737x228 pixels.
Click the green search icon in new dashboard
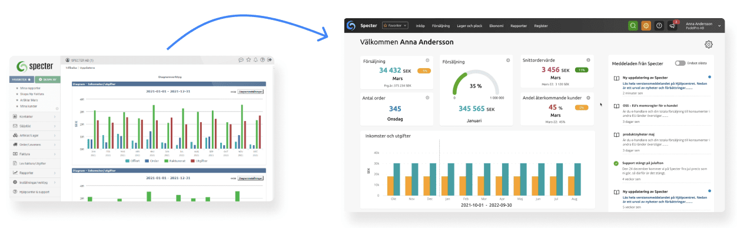[633, 25]
